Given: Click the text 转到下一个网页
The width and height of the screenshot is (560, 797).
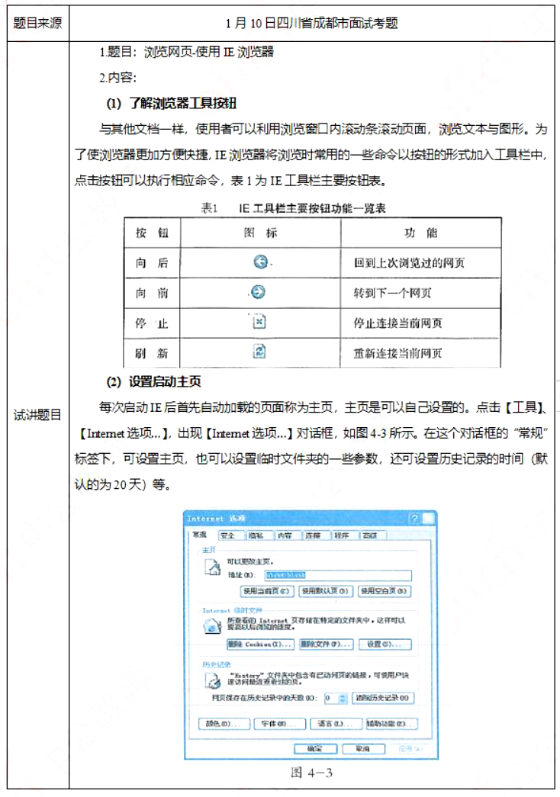Looking at the screenshot, I should click(x=392, y=293).
